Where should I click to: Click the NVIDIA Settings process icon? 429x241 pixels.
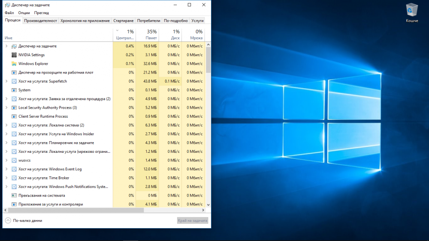tap(14, 55)
